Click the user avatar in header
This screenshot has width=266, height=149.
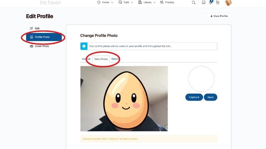coord(228,2)
